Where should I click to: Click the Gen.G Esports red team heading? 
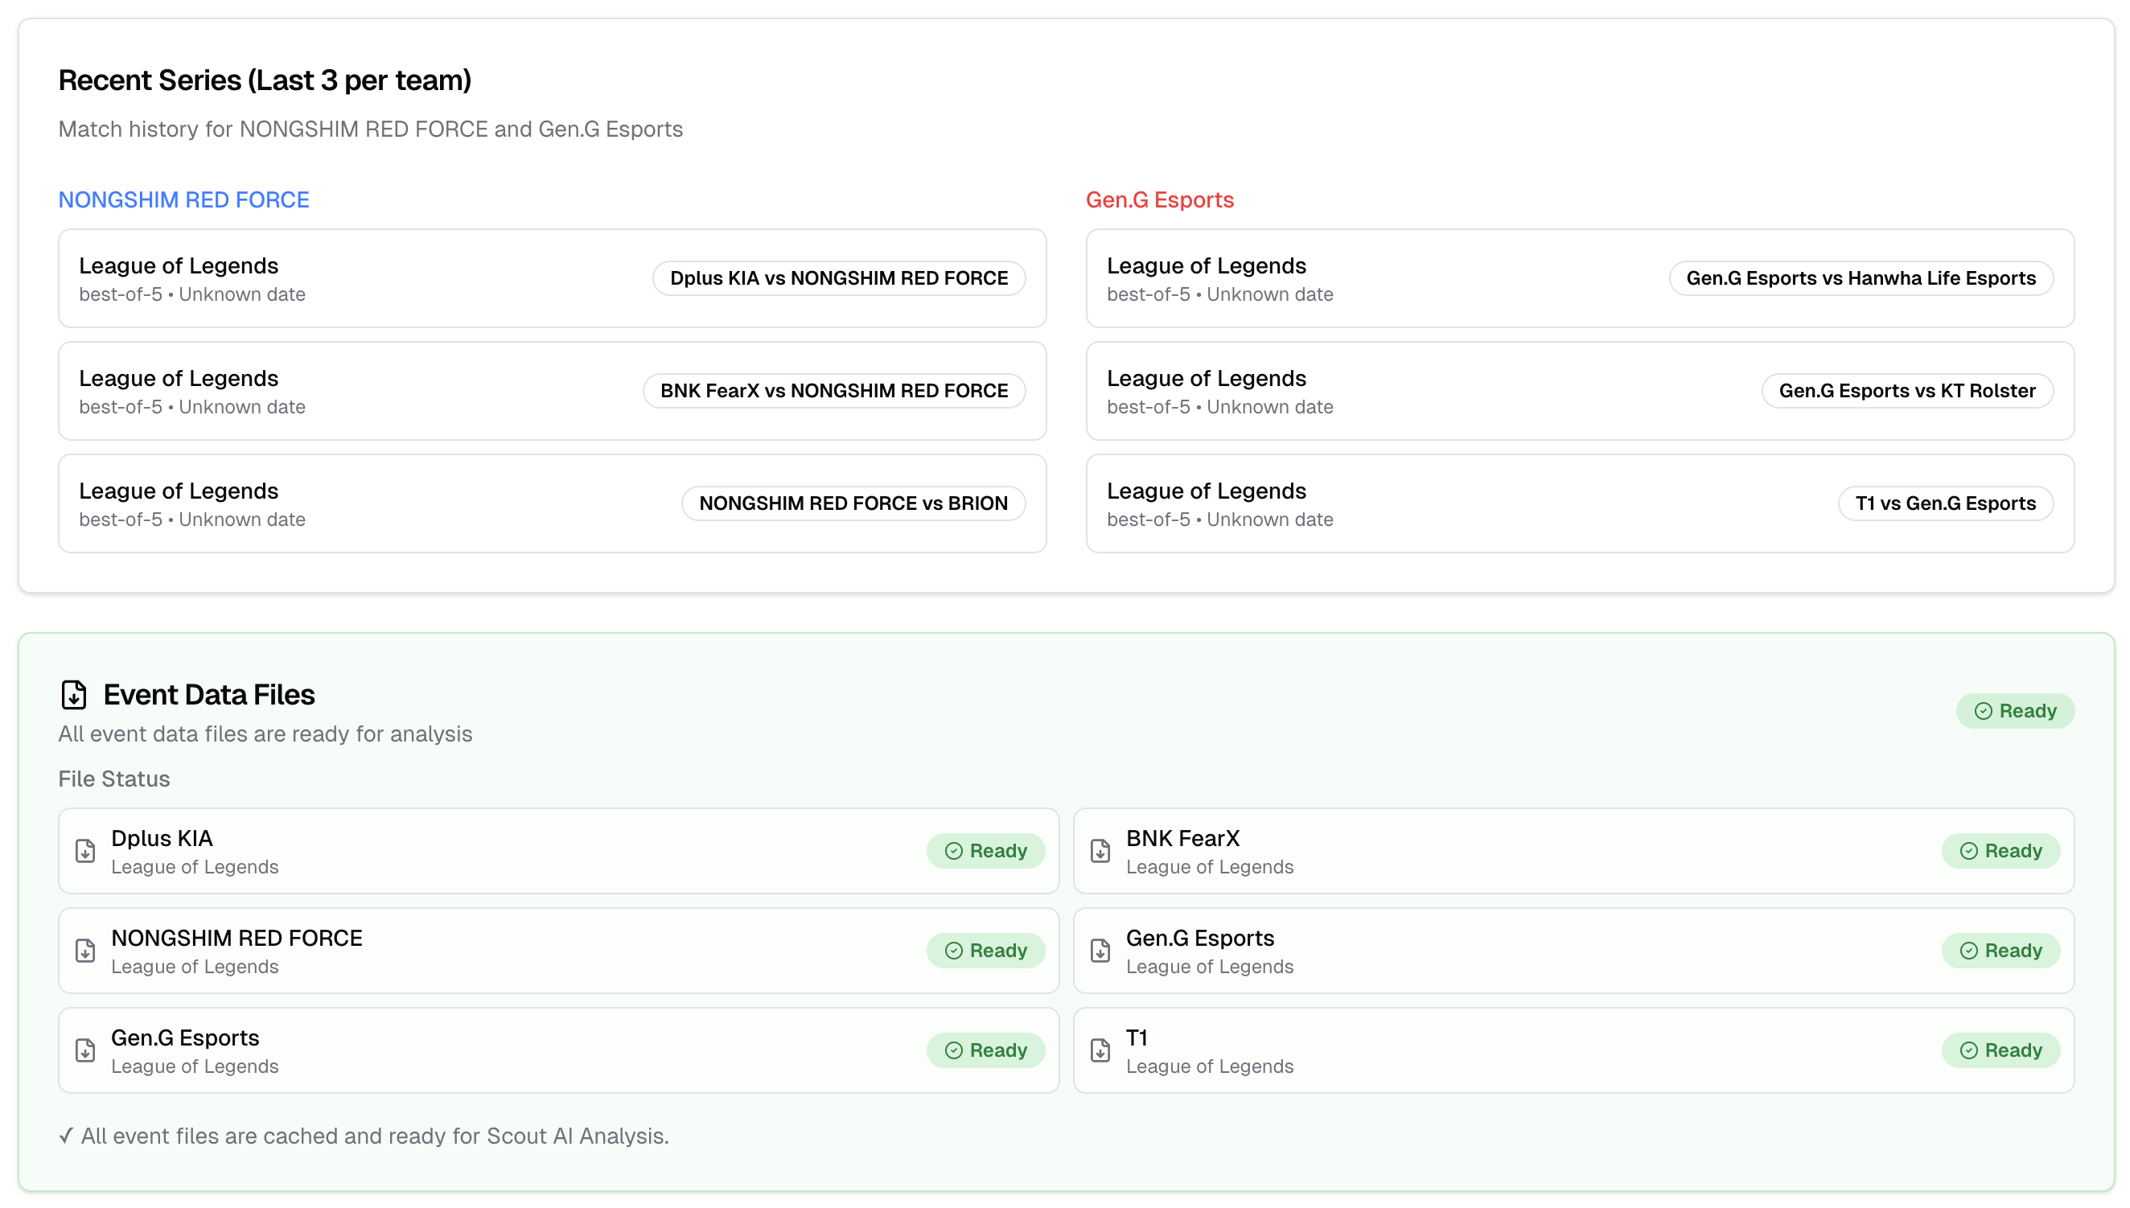pyautogui.click(x=1159, y=200)
